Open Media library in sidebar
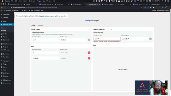 click(5, 34)
